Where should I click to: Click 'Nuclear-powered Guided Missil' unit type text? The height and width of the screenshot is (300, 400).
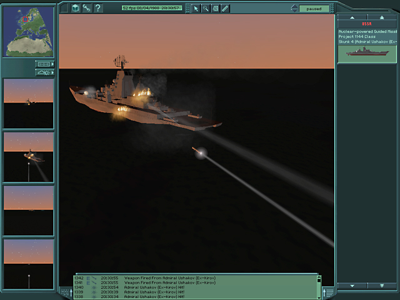pyautogui.click(x=367, y=32)
